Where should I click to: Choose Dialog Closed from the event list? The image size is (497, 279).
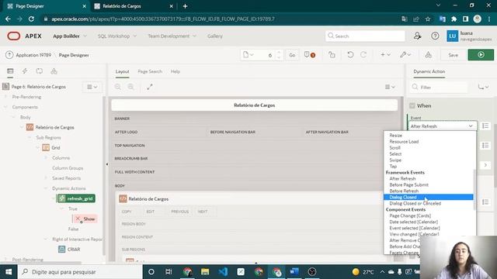pyautogui.click(x=428, y=197)
